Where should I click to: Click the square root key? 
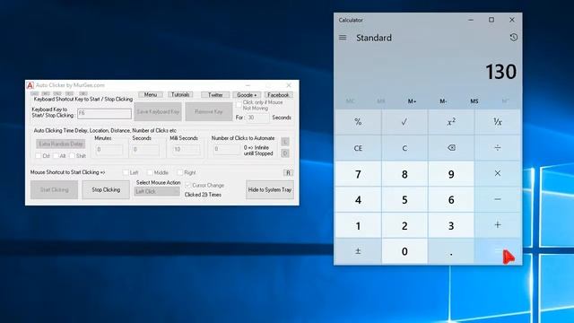coord(404,122)
